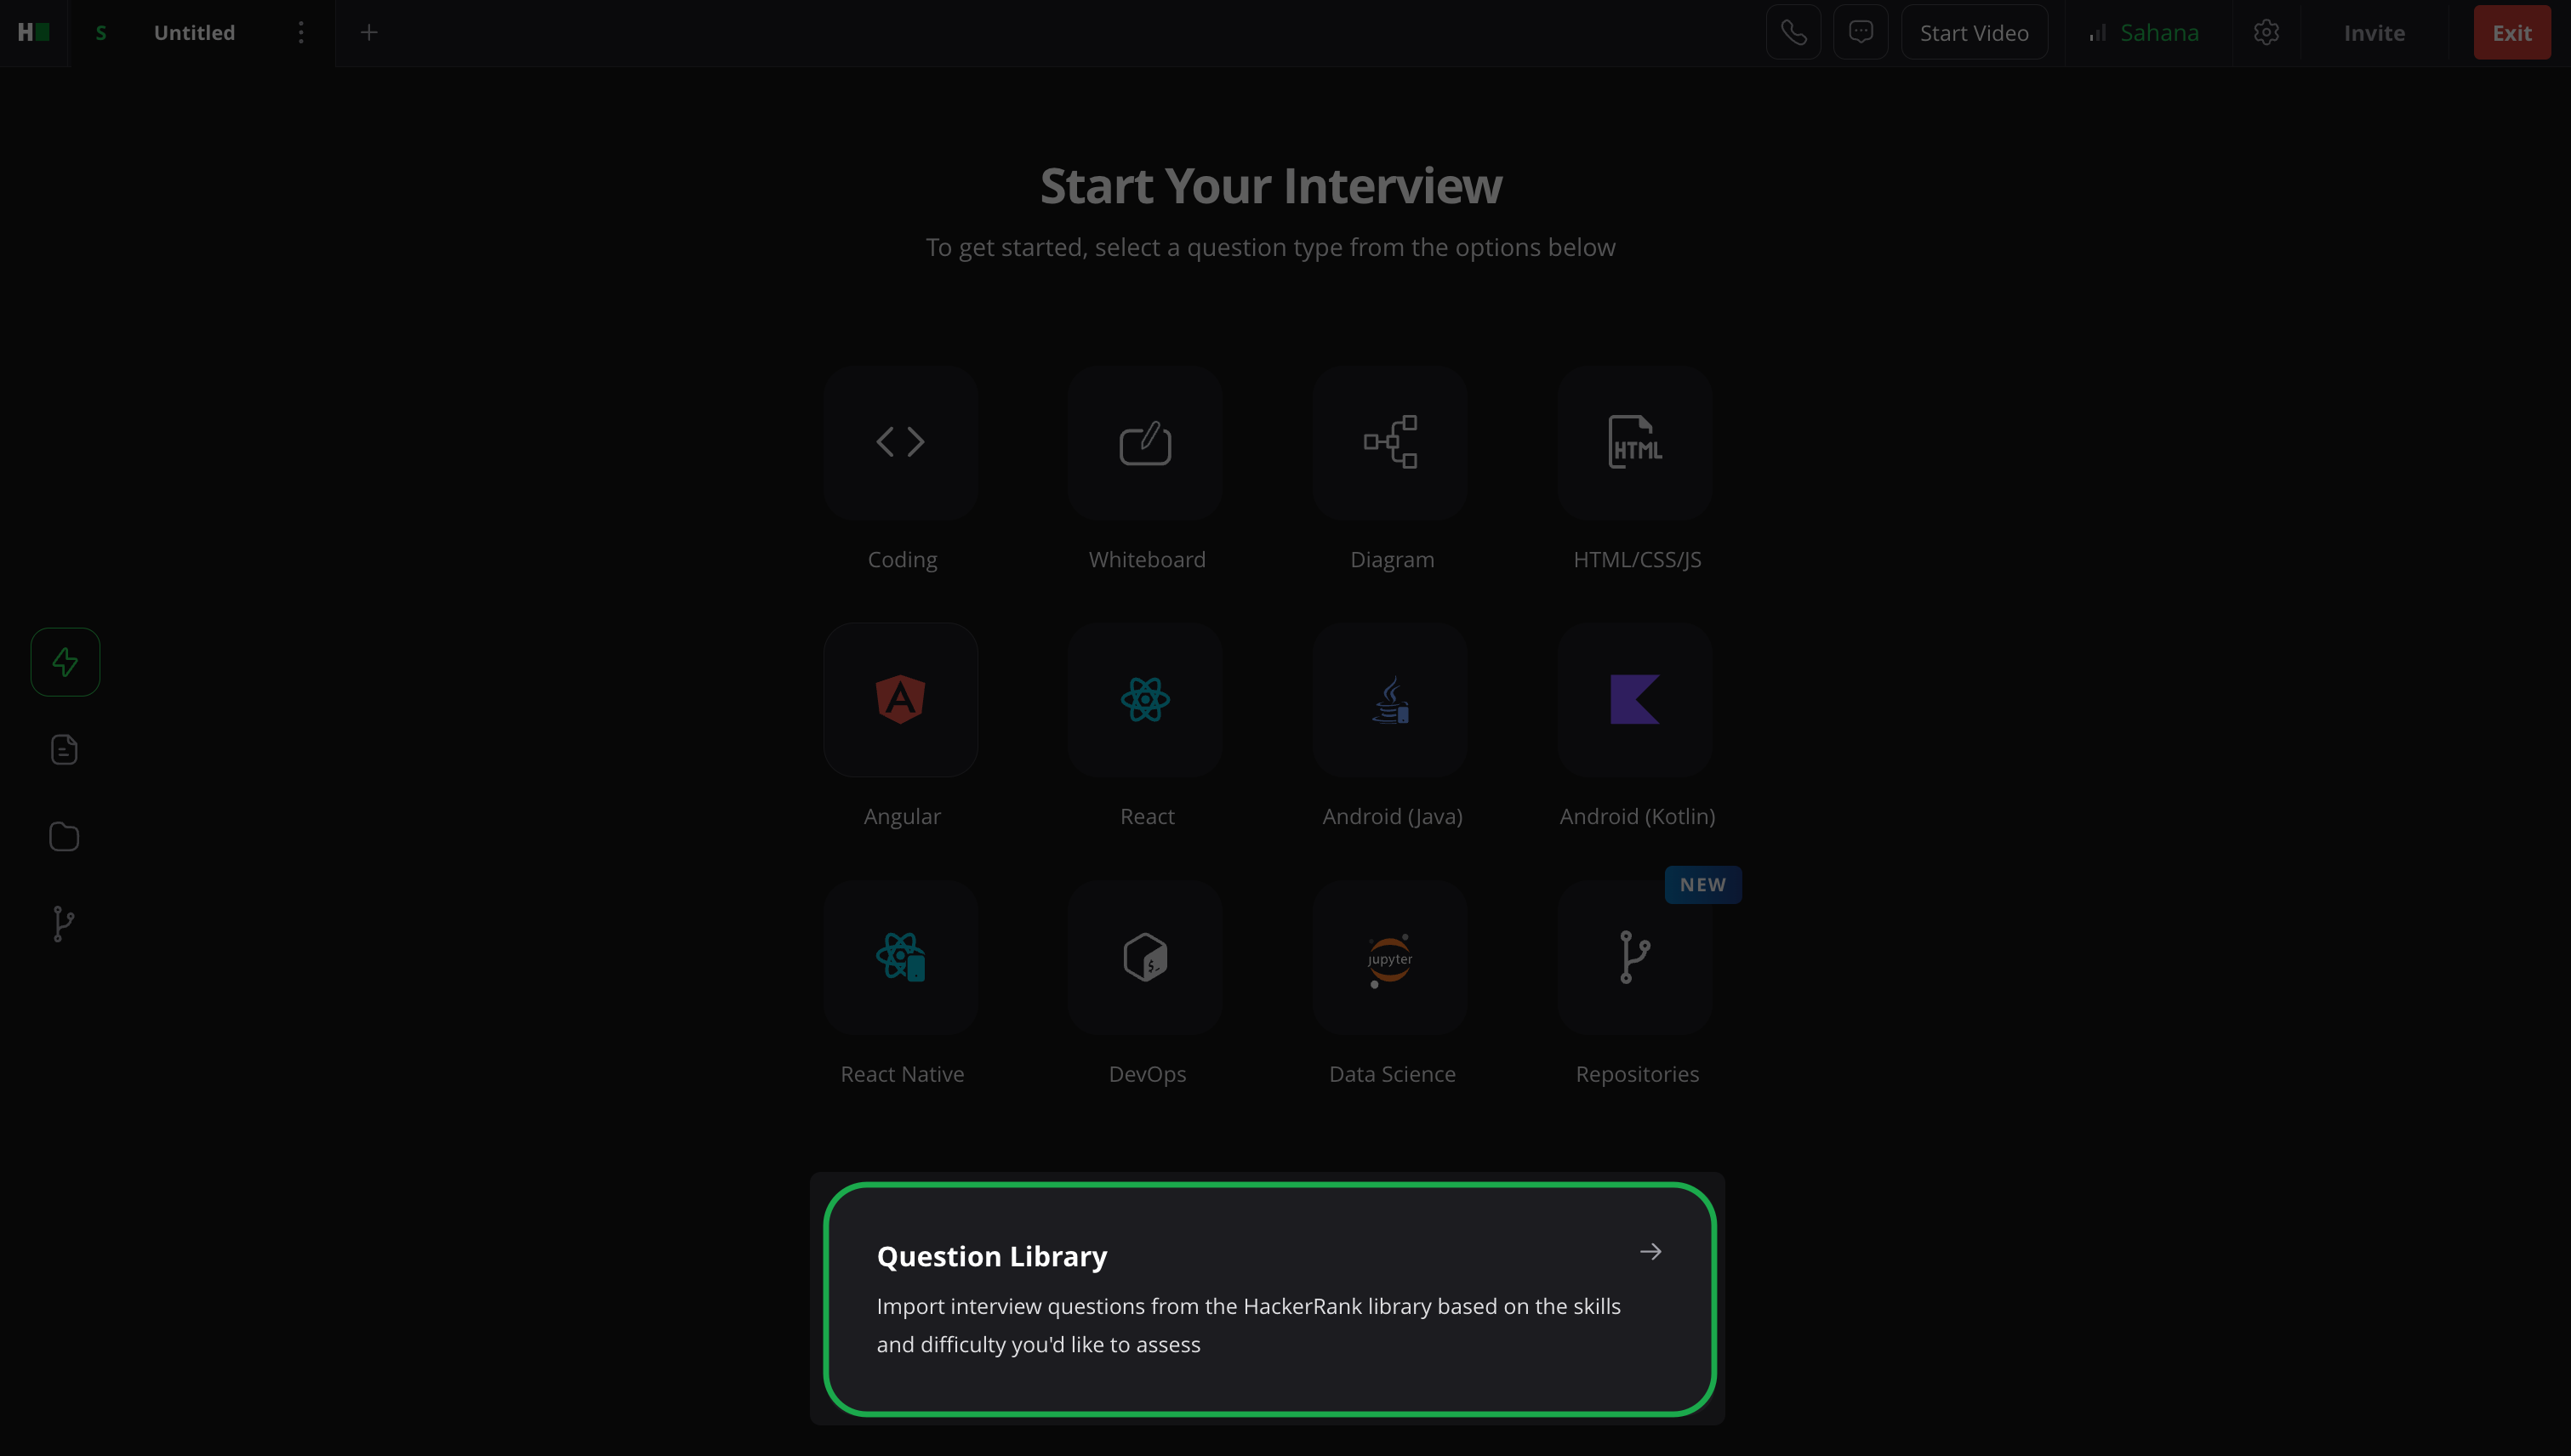2571x1456 pixels.
Task: Open the chat message icon
Action: pos(1861,33)
